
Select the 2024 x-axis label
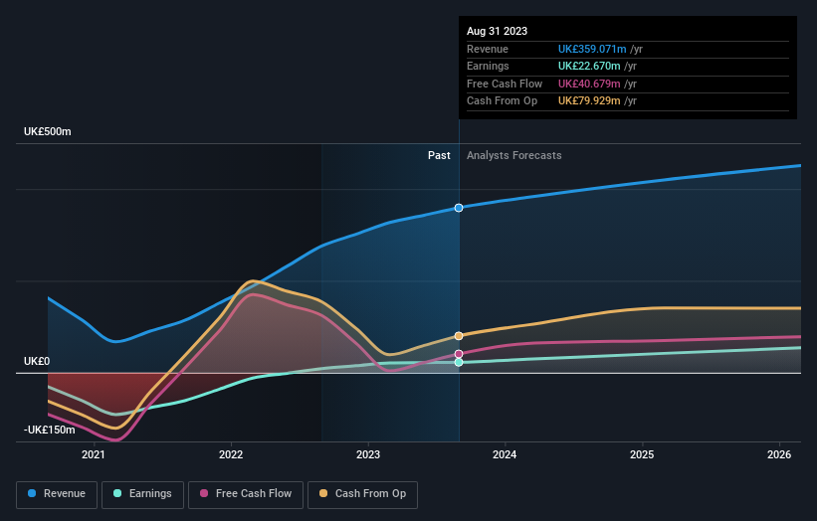pos(505,454)
